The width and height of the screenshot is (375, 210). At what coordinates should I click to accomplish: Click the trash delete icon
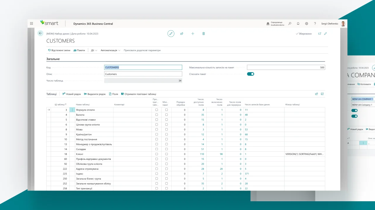point(204,34)
